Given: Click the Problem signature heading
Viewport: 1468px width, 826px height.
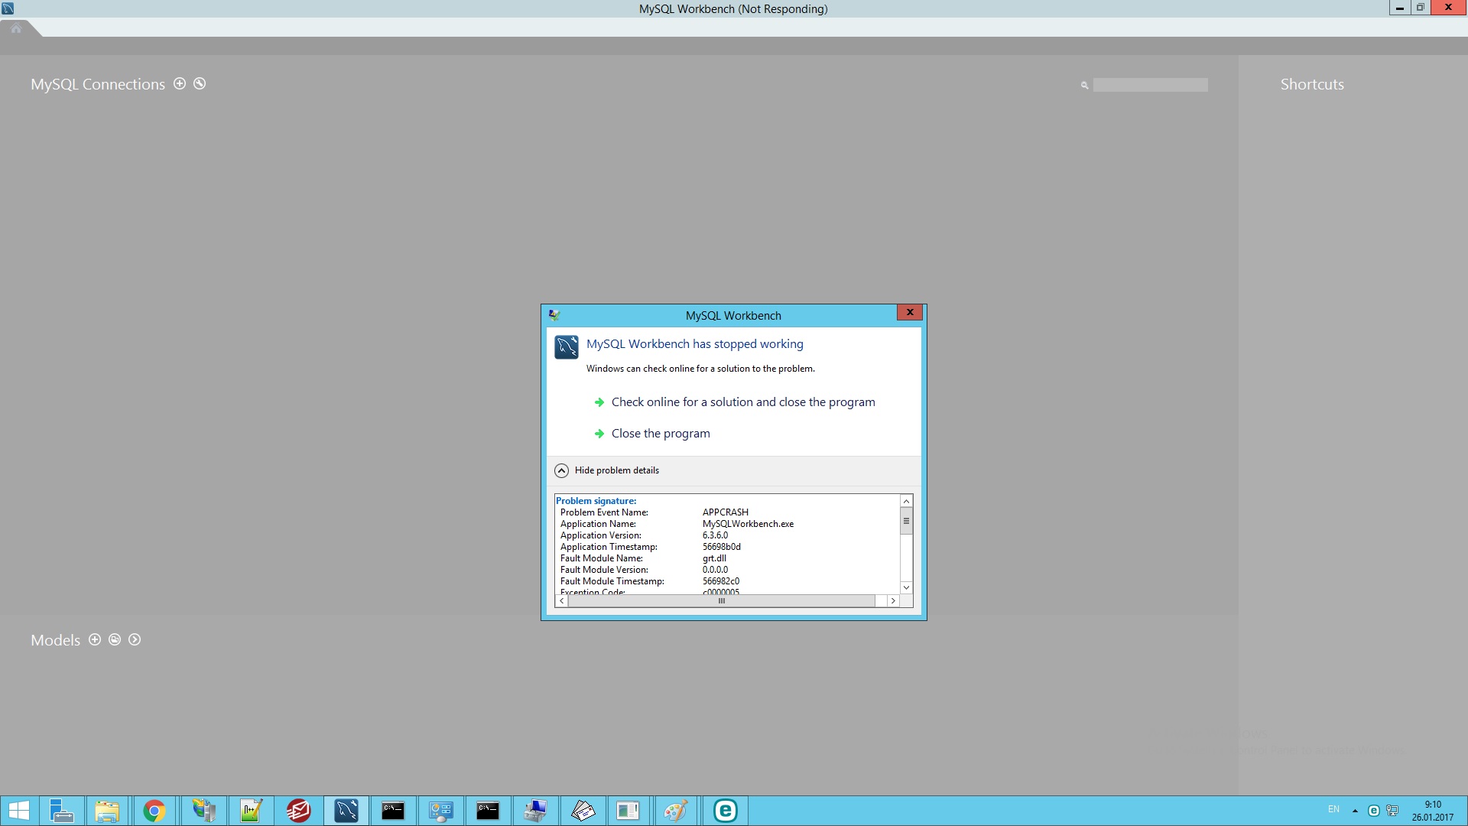Looking at the screenshot, I should 596,501.
